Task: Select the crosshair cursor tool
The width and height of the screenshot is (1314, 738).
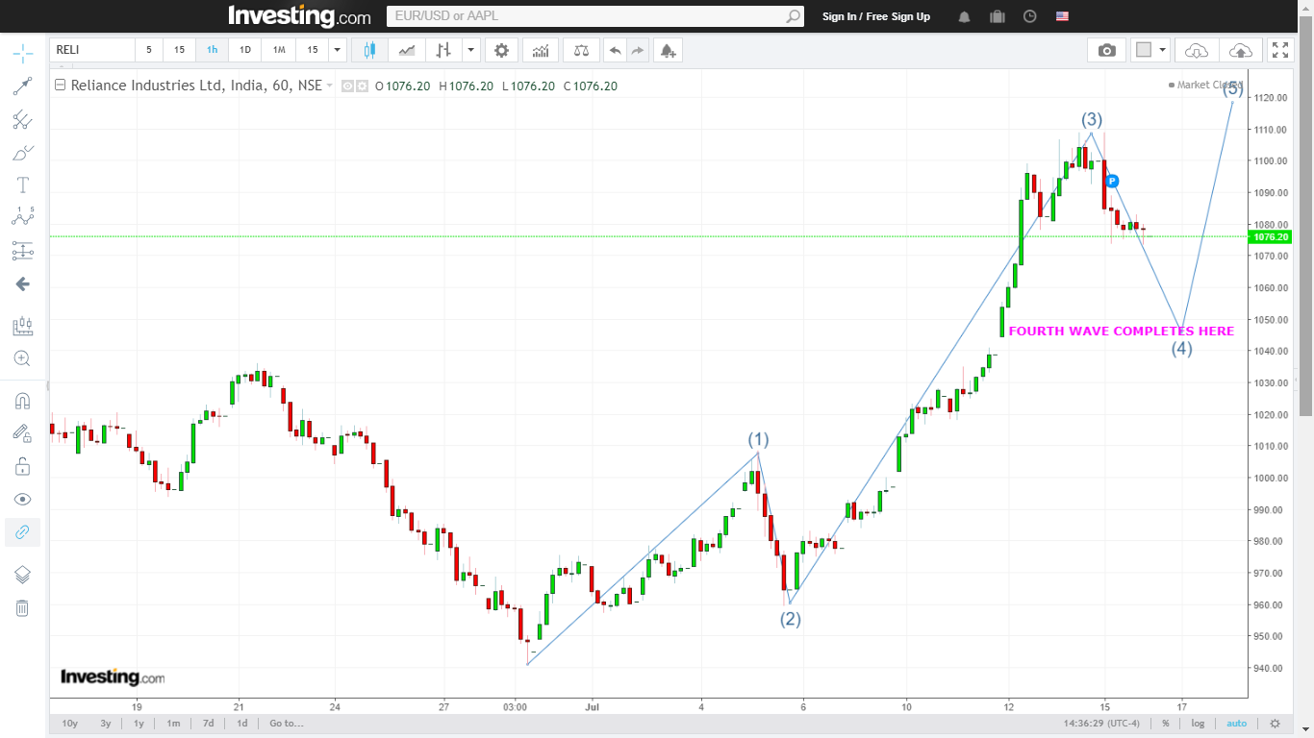Action: click(x=22, y=52)
